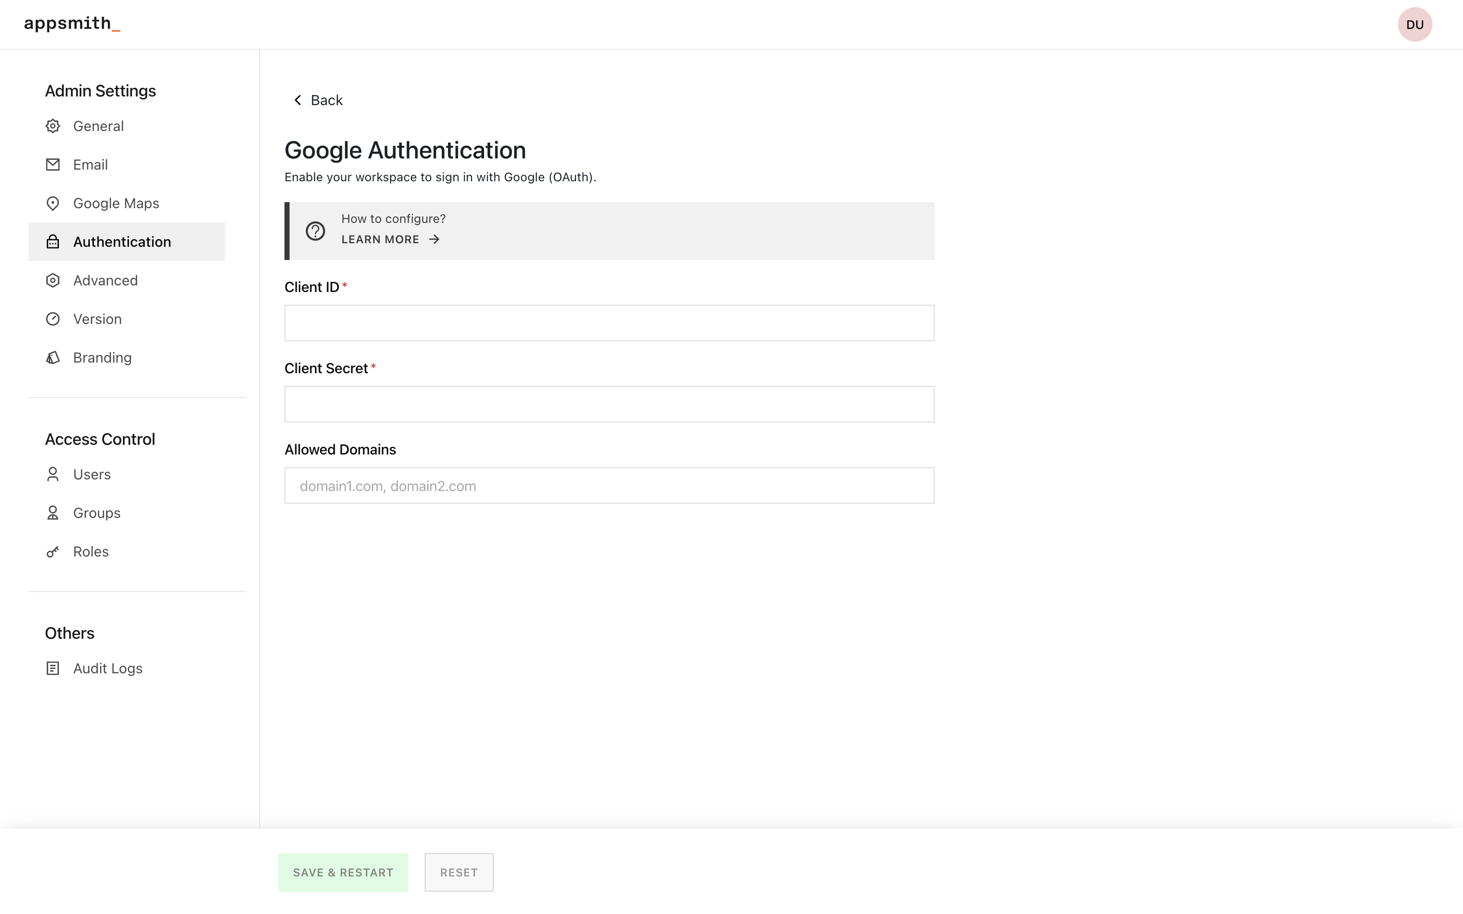Go Back to authentication list
1463x914 pixels.
coord(318,100)
